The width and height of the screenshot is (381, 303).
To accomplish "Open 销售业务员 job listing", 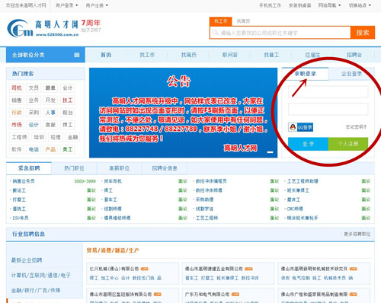I will (x=24, y=181).
